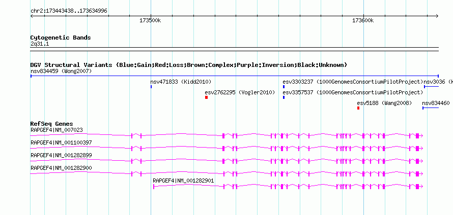Click the cytogenetic band 2q31.1 bar
Viewport: 453px width, 215px height.
(x=234, y=49)
